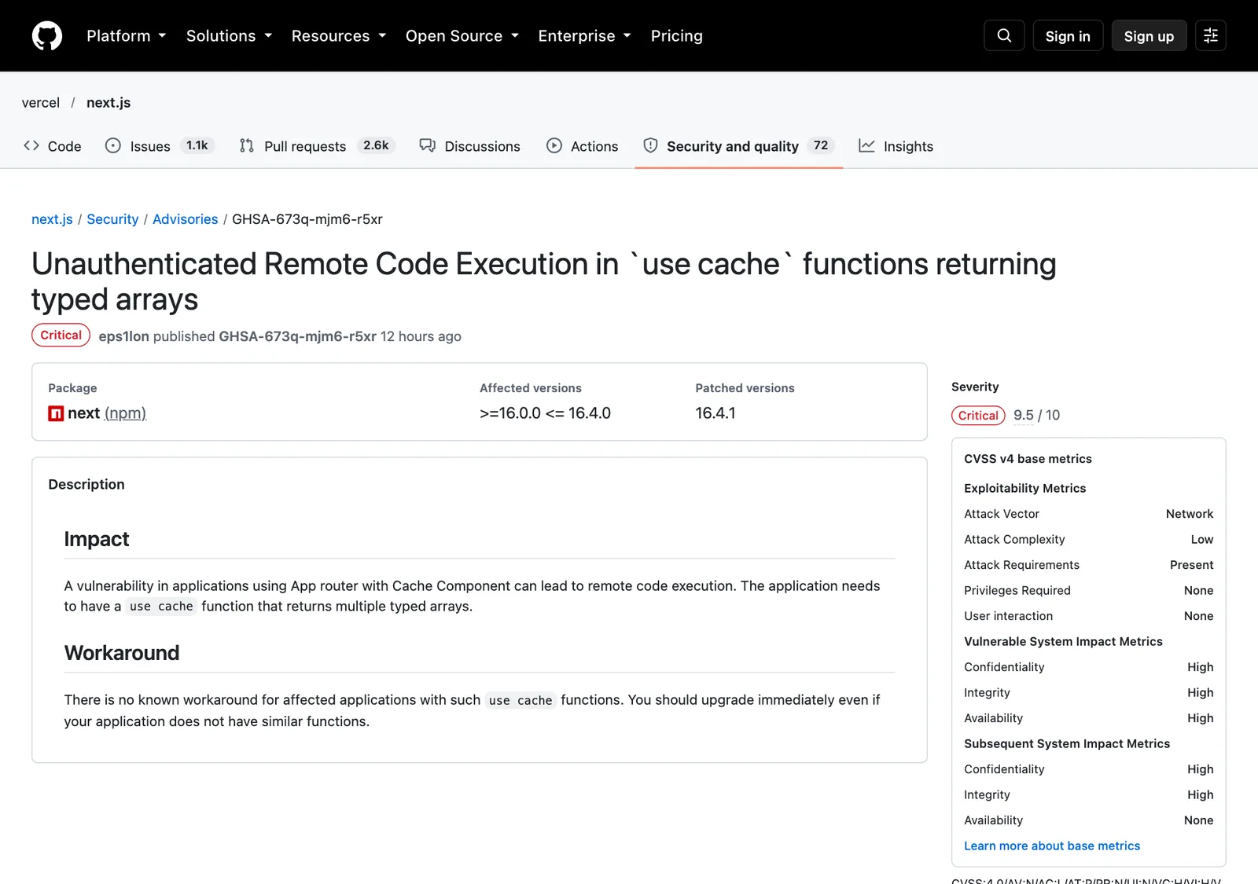1258x884 pixels.
Task: Click the Pull requests branch icon
Action: (247, 145)
